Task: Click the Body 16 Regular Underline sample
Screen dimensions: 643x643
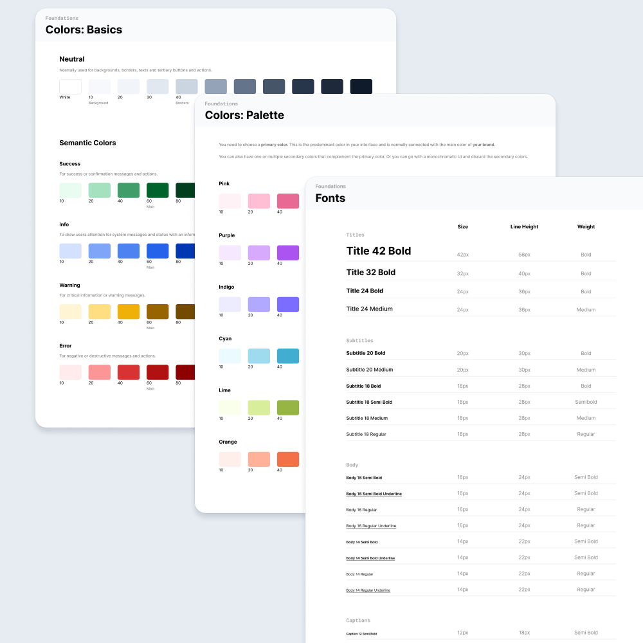Action: 371,526
